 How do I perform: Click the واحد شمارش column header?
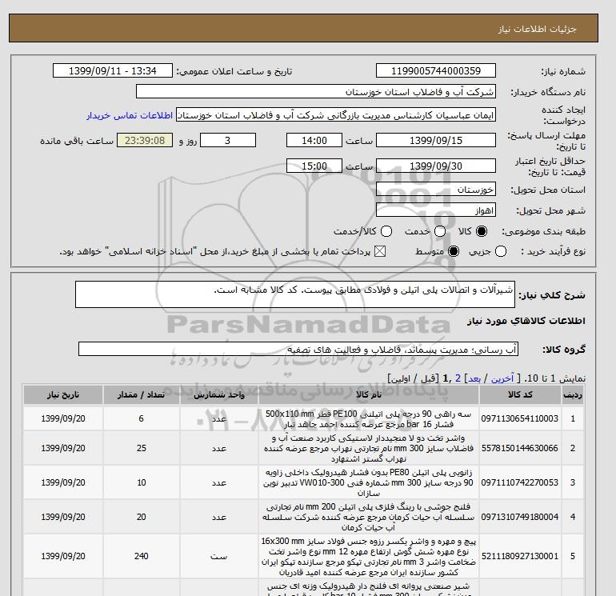(219, 395)
